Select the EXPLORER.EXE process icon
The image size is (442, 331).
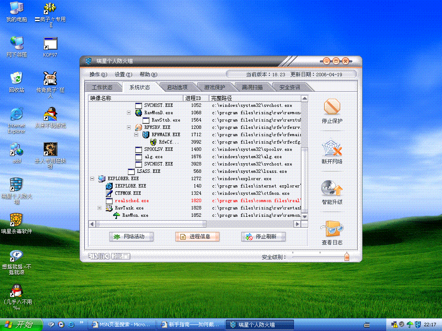pyautogui.click(x=102, y=178)
